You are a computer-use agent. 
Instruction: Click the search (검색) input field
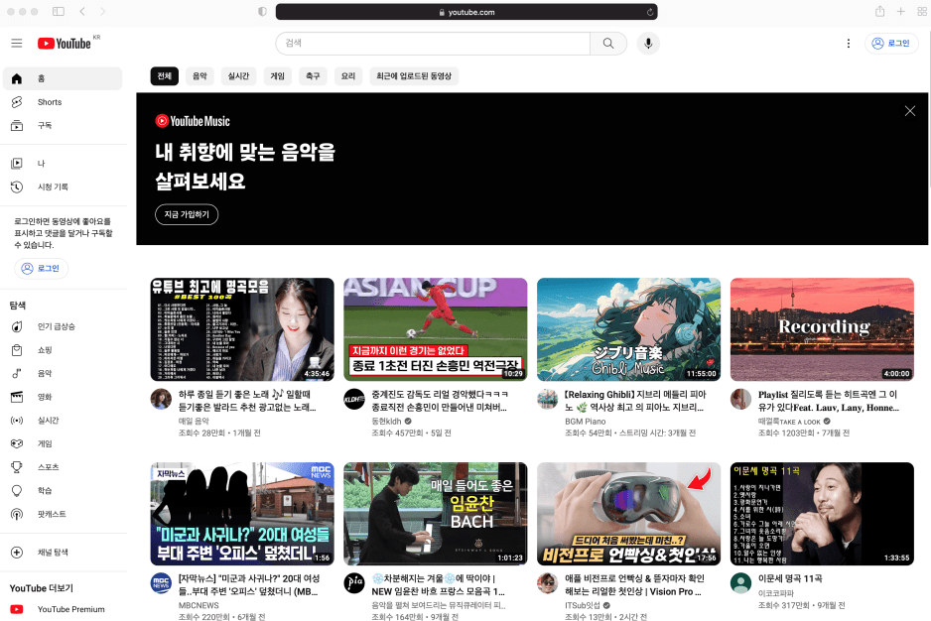(433, 44)
